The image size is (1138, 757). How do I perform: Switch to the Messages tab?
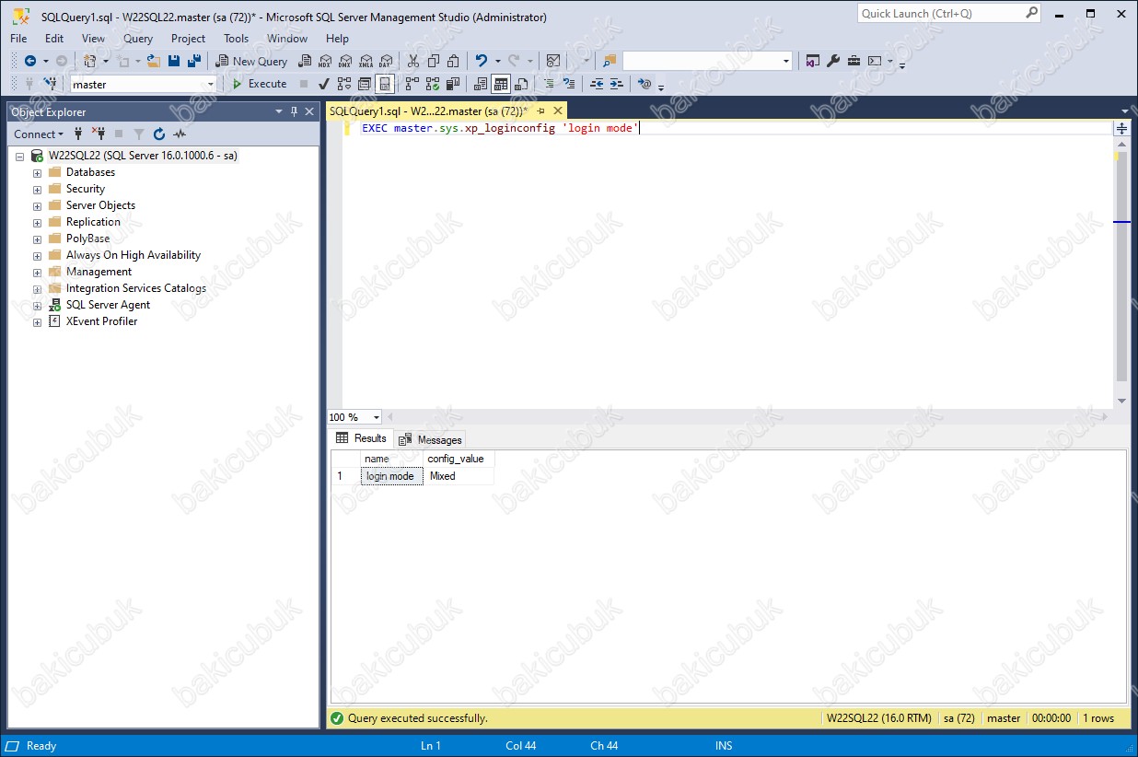[x=430, y=439]
